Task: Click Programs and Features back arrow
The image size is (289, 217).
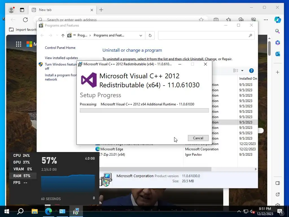Action: 42,35
